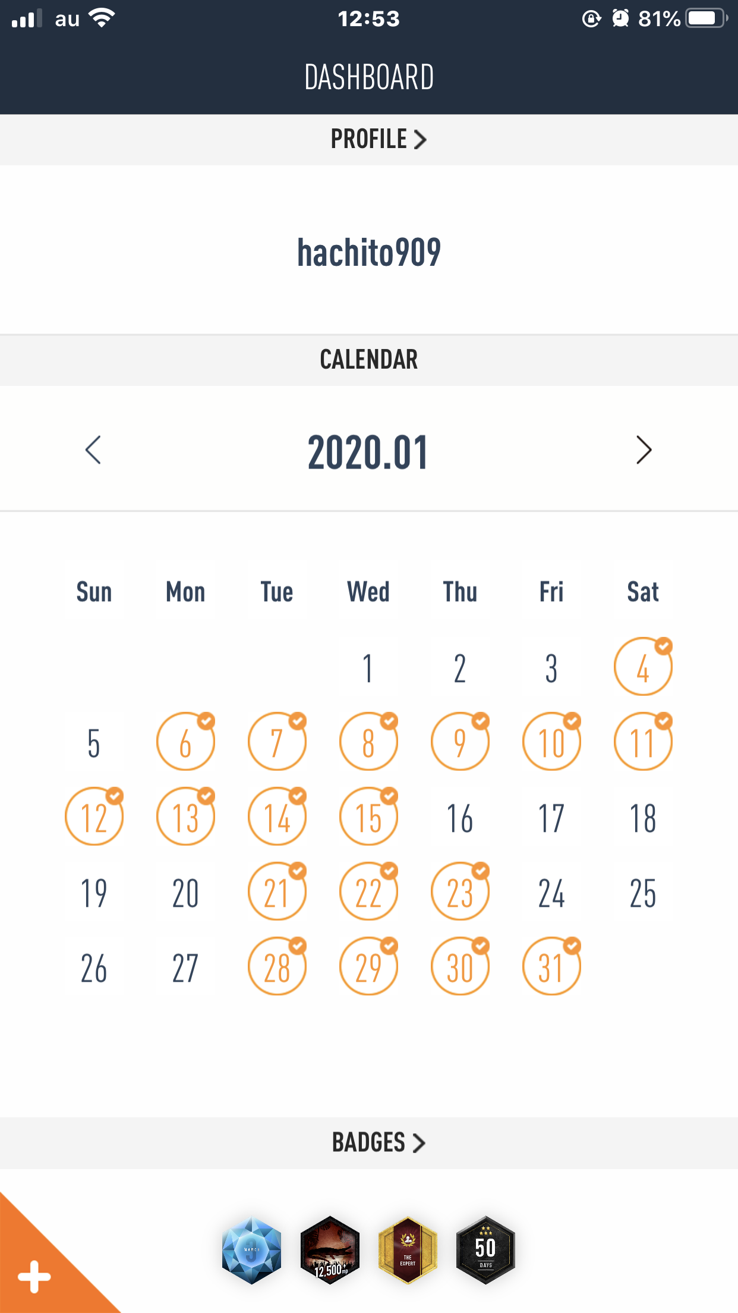Tap the alarm clock status icon
Viewport: 738px width, 1313px height.
(620, 19)
